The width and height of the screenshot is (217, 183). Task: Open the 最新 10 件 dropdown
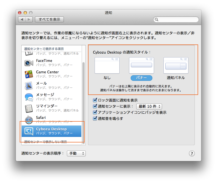[149, 106]
